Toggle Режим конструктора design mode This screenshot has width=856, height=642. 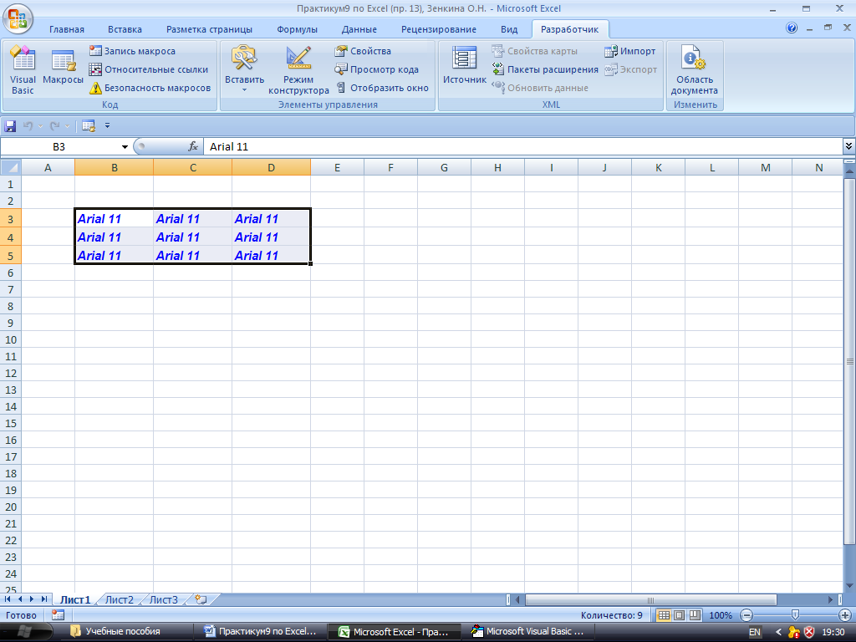298,69
